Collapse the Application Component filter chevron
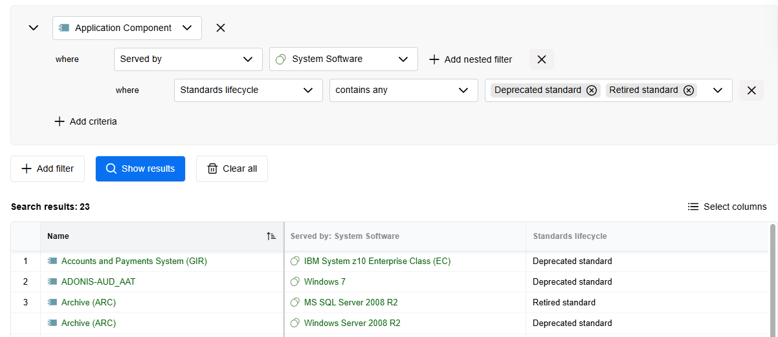The height and width of the screenshot is (337, 778). point(34,28)
